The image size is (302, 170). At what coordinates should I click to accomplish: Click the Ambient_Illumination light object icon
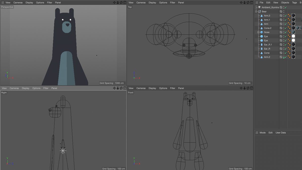pyautogui.click(x=259, y=7)
